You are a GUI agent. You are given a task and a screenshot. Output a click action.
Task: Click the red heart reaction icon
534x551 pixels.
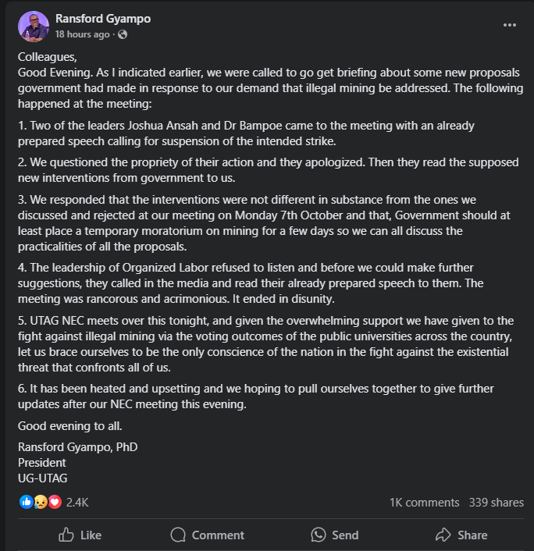click(54, 502)
